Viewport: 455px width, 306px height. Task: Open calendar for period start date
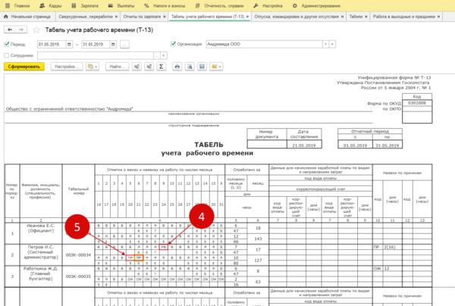(x=68, y=44)
